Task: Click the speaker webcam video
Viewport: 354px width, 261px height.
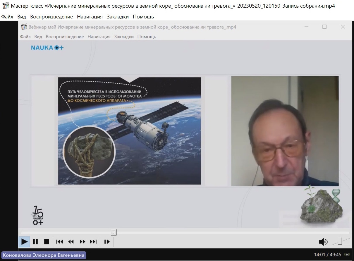Action: pyautogui.click(x=285, y=131)
